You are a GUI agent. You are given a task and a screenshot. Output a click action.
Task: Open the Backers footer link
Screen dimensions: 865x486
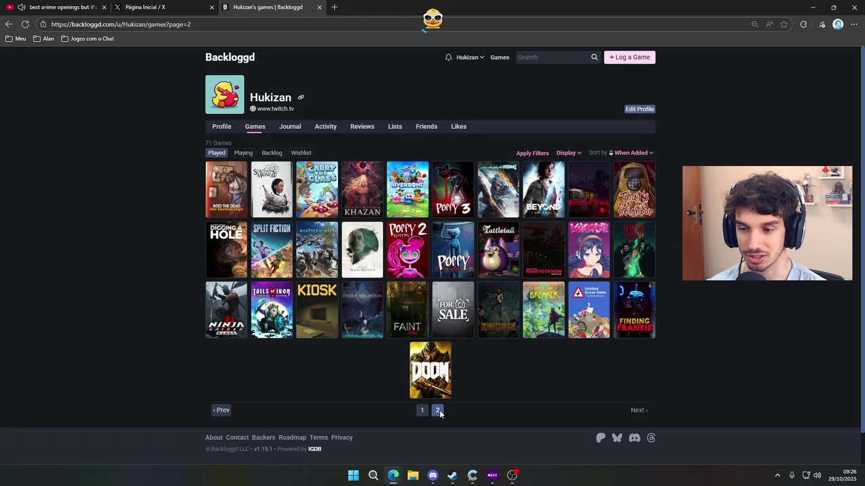[x=264, y=438]
